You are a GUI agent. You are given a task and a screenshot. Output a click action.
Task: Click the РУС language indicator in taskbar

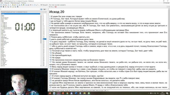pyautogui.click(x=158, y=93)
